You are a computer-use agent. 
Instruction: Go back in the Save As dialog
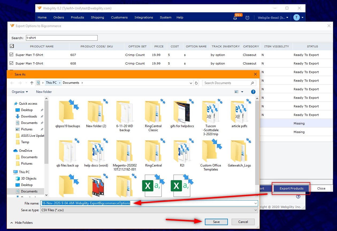tap(12, 83)
